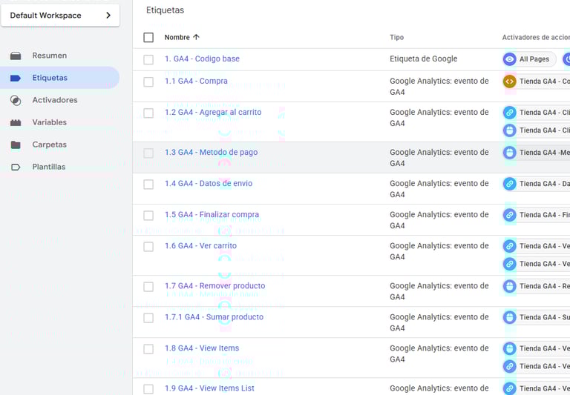Check the box for 1.8 GA4 - View Items
The width and height of the screenshot is (570, 395).
coord(148,349)
